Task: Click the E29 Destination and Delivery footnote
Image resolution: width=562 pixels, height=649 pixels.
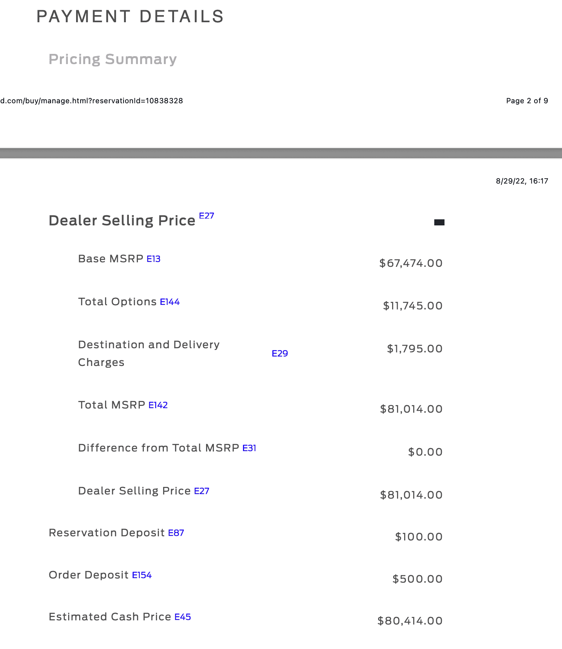Action: pyautogui.click(x=279, y=354)
